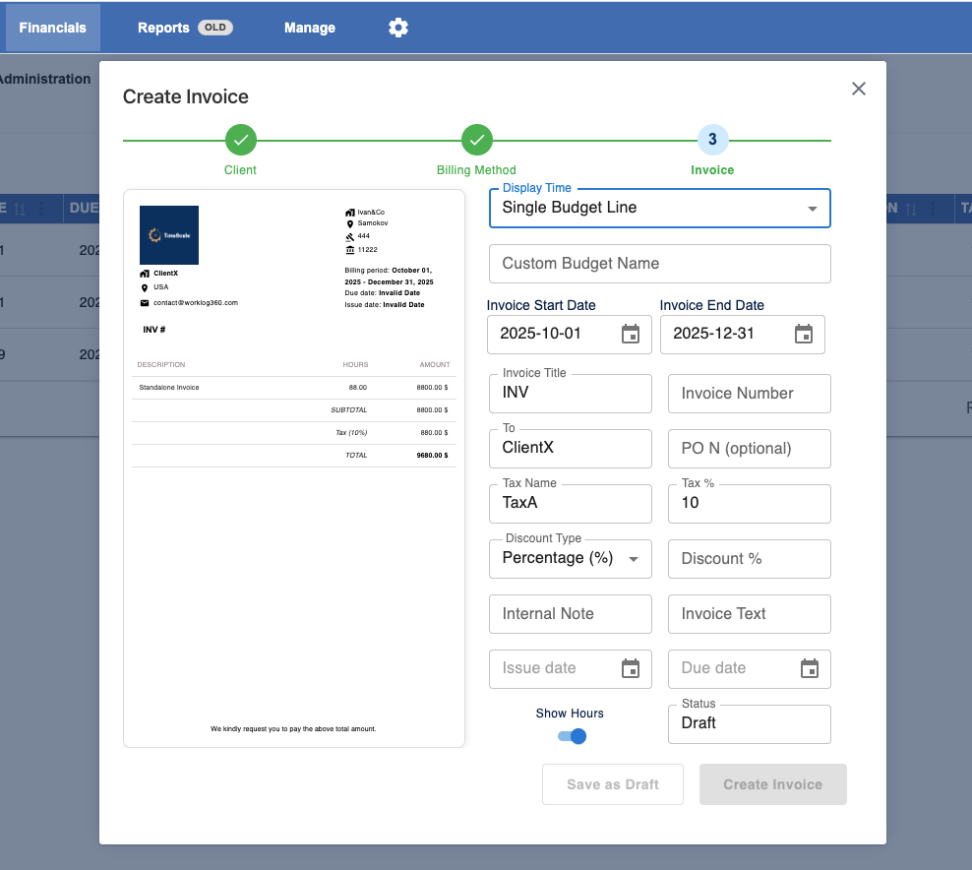Open Invoice Start Date calendar picker
Screen dimensions: 972x870
pos(631,334)
